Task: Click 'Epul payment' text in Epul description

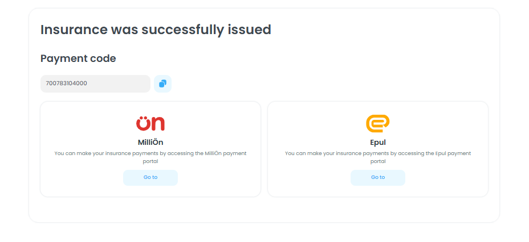Action: pyautogui.click(x=454, y=153)
